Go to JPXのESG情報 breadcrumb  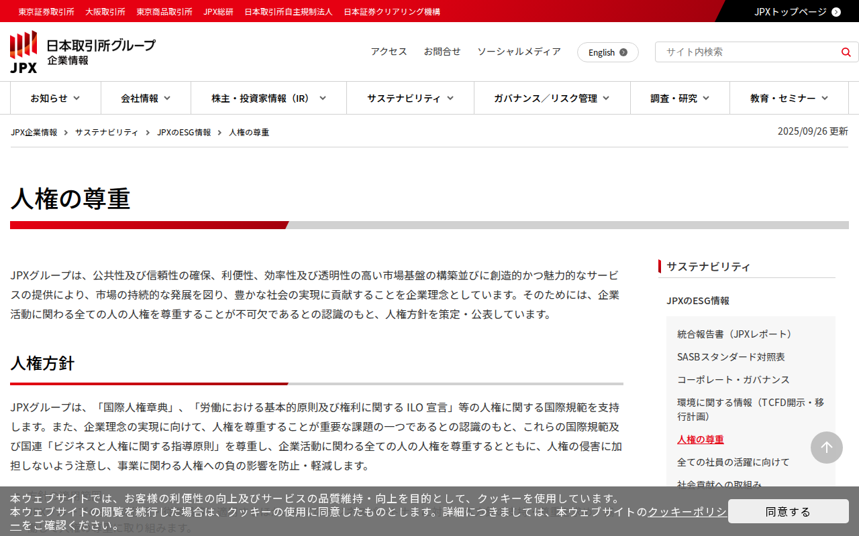184,133
